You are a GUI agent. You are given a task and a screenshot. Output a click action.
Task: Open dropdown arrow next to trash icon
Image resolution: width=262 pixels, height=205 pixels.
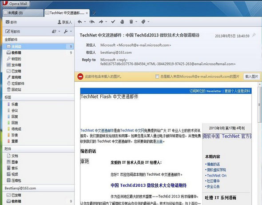pos(136,22)
